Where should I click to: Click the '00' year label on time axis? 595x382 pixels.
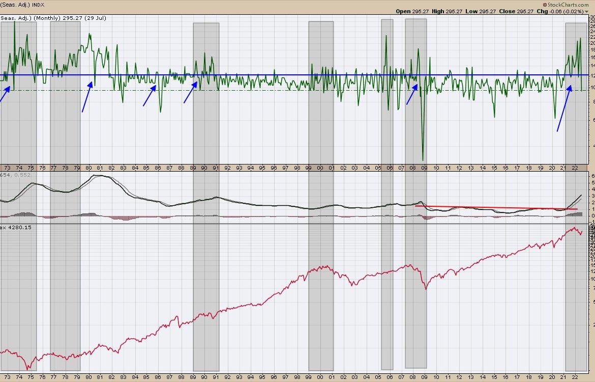[320, 168]
